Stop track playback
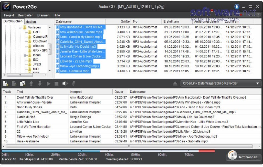263x167 pixels. [56, 83]
